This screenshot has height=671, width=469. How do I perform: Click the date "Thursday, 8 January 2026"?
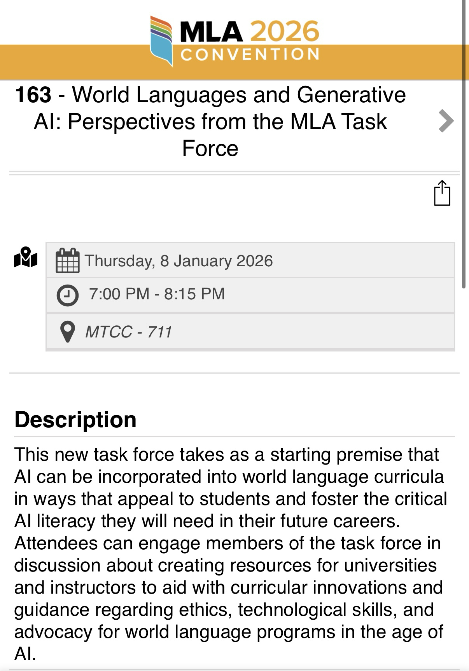[x=178, y=261]
